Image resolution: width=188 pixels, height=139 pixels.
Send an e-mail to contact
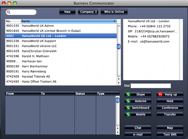coord(138,134)
